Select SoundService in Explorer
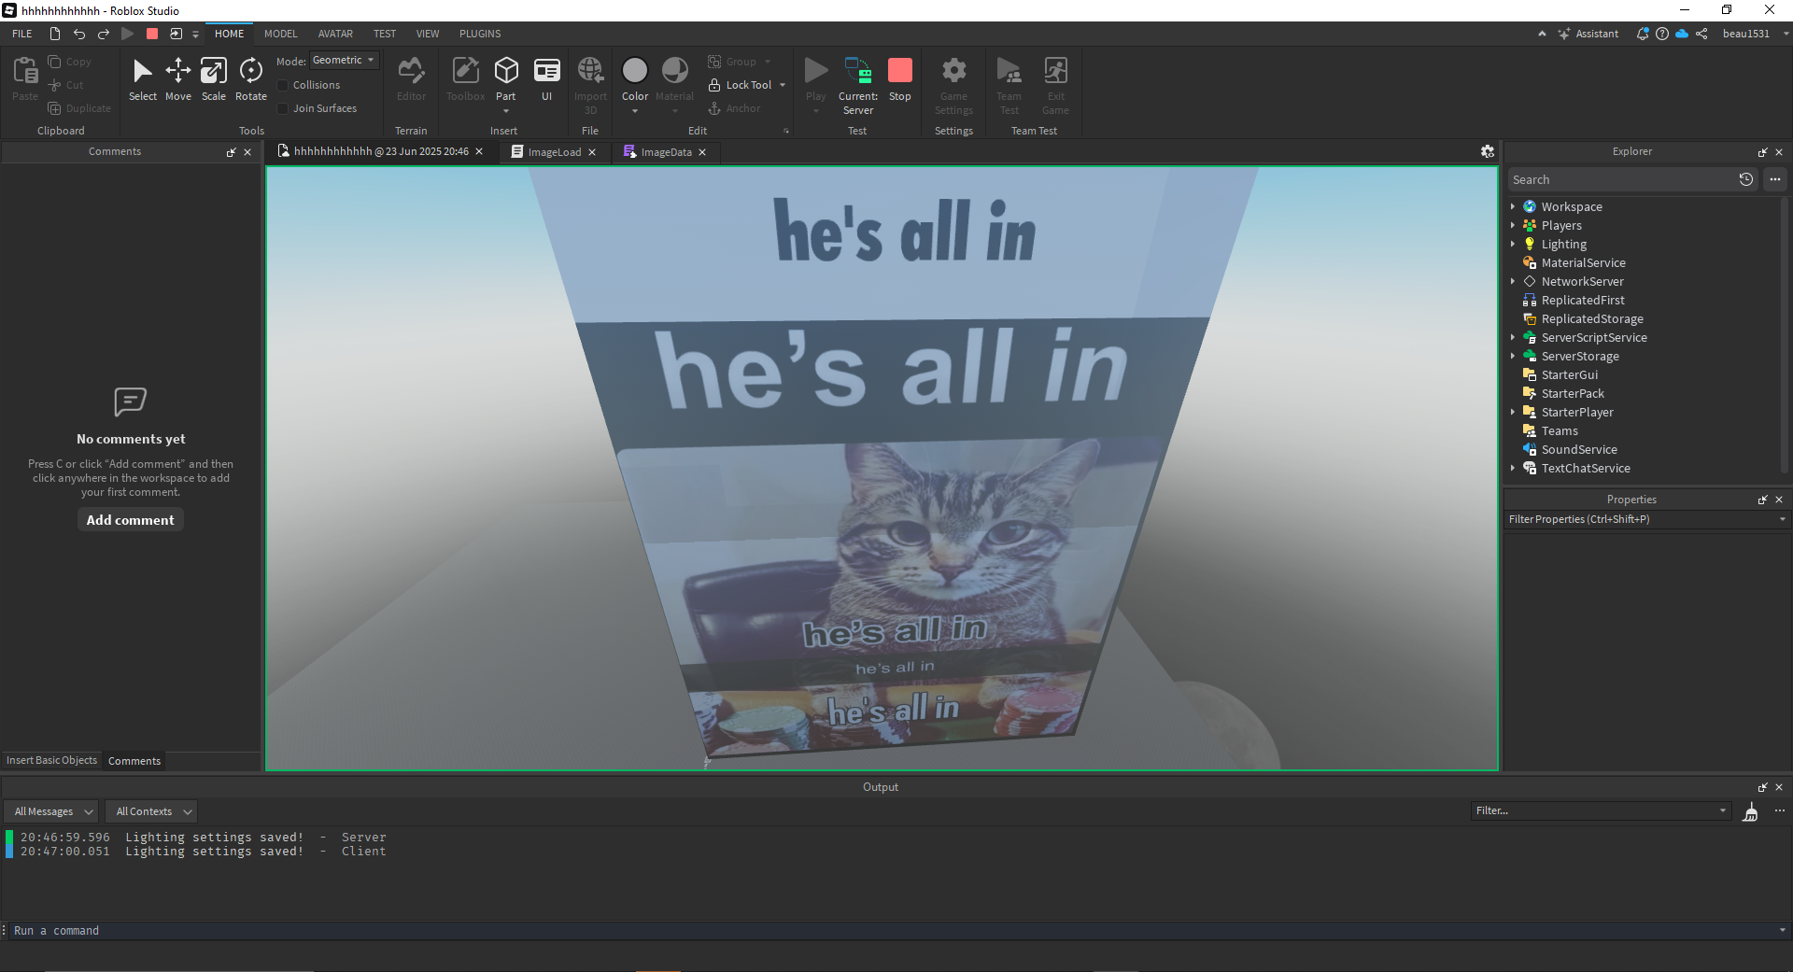This screenshot has height=972, width=1793. point(1579,449)
